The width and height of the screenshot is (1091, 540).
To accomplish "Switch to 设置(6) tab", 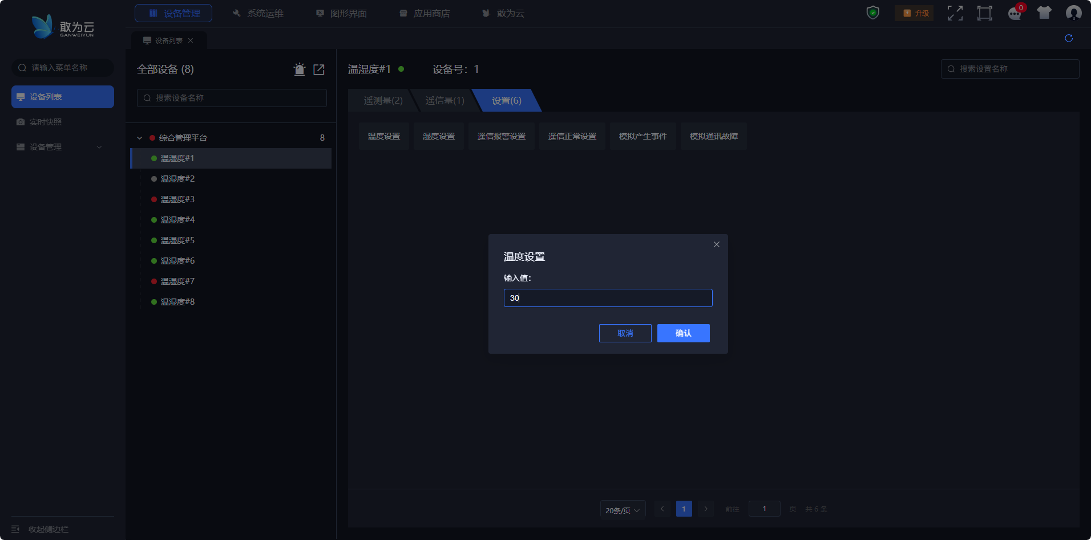I will click(507, 101).
